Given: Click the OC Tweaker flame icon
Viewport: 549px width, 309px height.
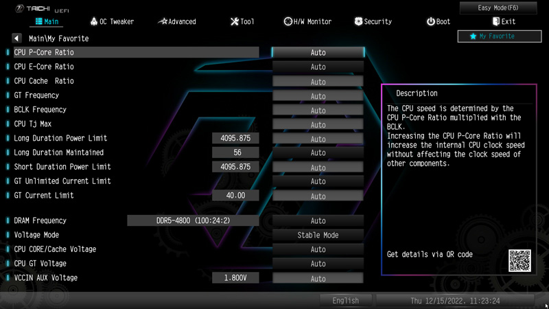Looking at the screenshot, I should [94, 22].
